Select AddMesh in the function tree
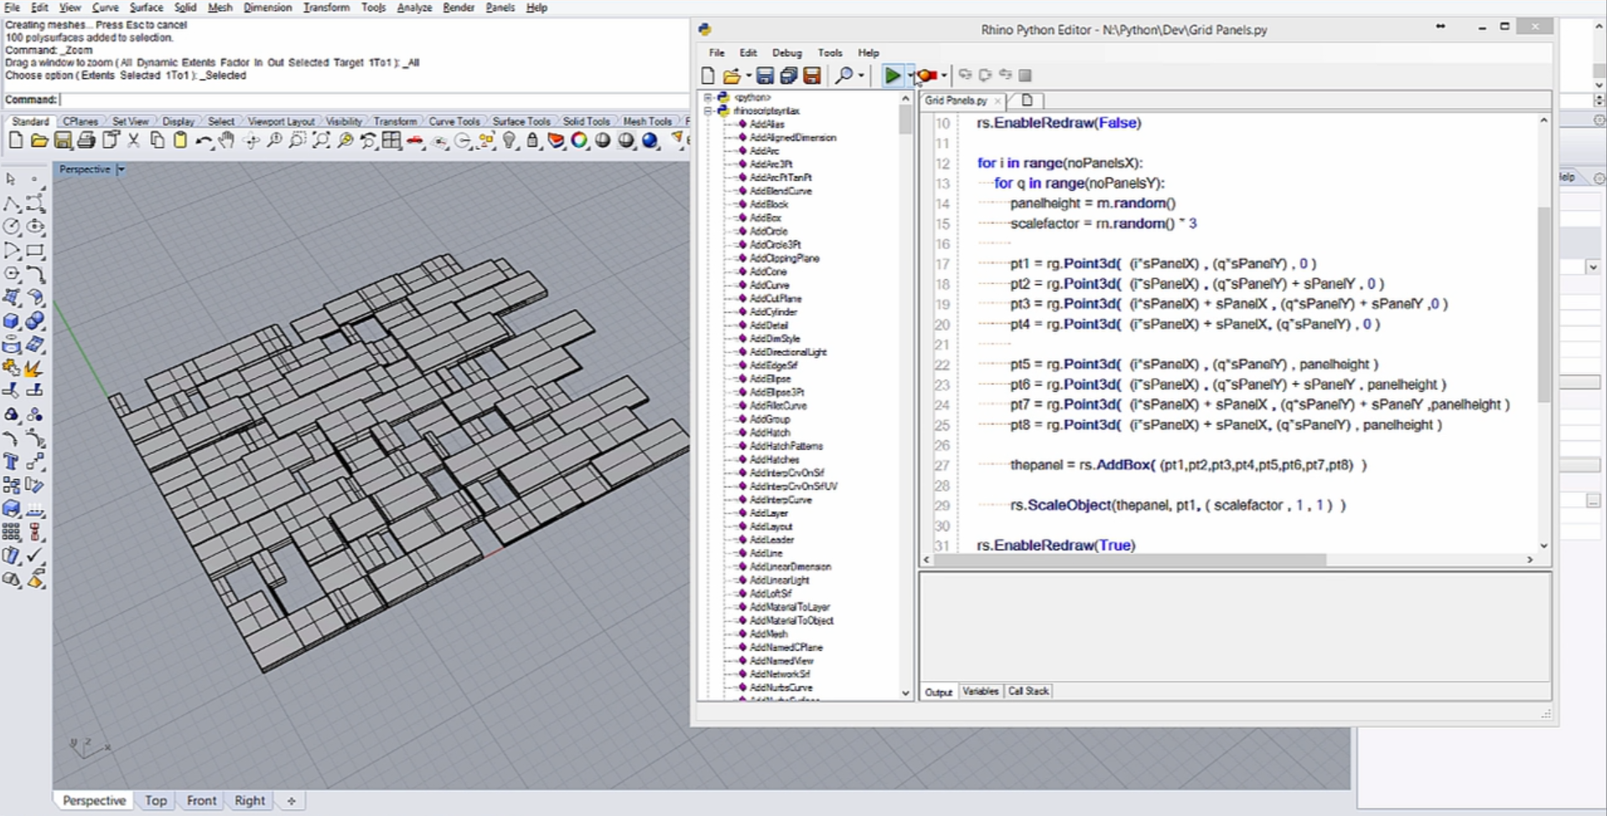Screen dimensions: 1607x816 [769, 634]
